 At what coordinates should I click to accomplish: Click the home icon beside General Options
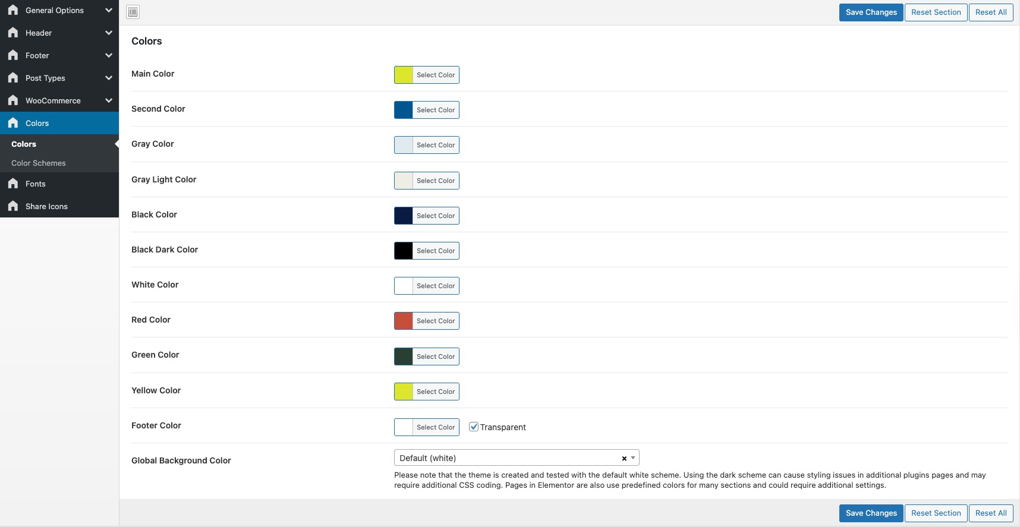13,10
